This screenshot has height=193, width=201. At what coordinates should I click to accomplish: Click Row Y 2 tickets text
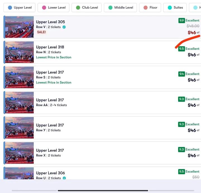pyautogui.click(x=48, y=130)
